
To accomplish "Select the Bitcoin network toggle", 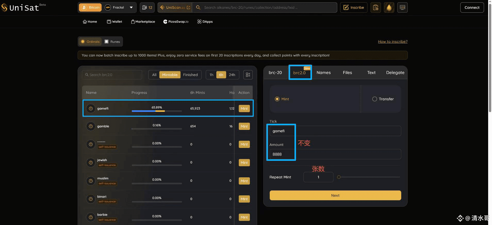I will point(90,7).
